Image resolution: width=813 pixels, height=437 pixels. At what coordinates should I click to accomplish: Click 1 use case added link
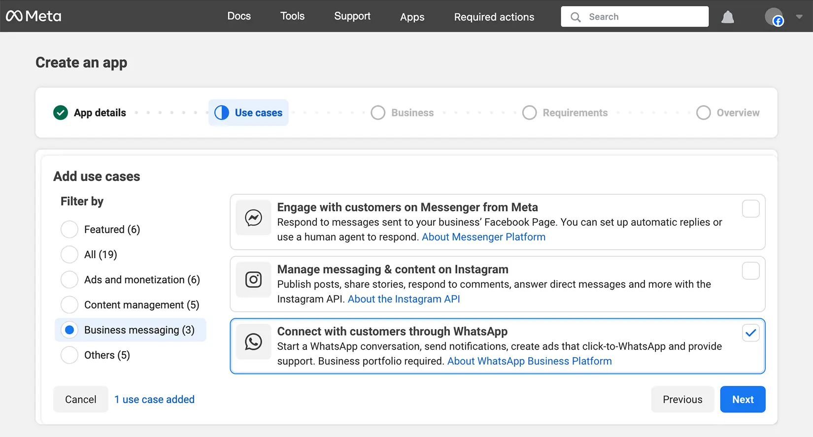pos(155,400)
